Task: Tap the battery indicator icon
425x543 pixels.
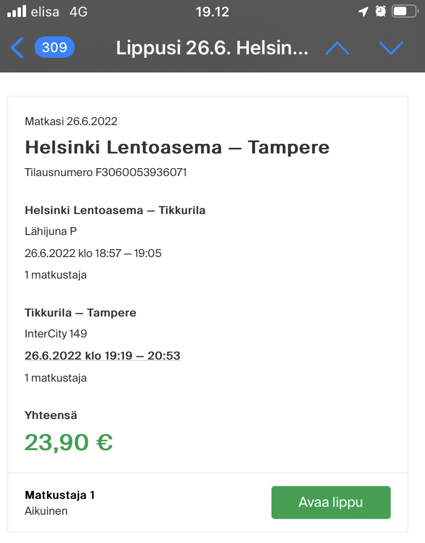Action: pyautogui.click(x=405, y=11)
